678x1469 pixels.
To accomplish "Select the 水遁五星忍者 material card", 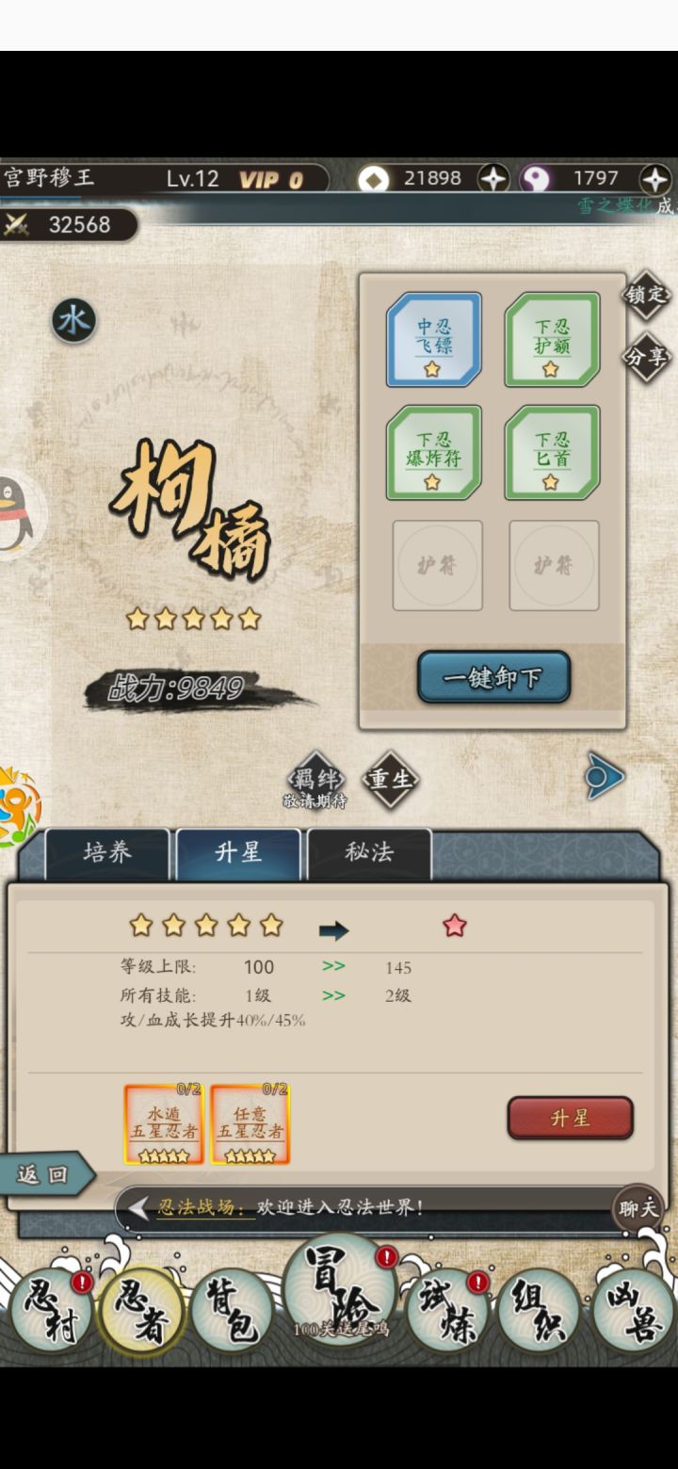I will [x=164, y=1123].
